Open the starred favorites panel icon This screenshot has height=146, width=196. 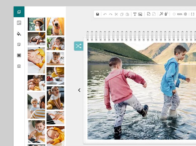(x=19, y=66)
